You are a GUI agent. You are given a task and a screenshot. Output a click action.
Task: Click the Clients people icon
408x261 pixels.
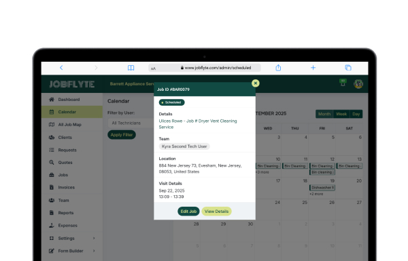point(52,137)
